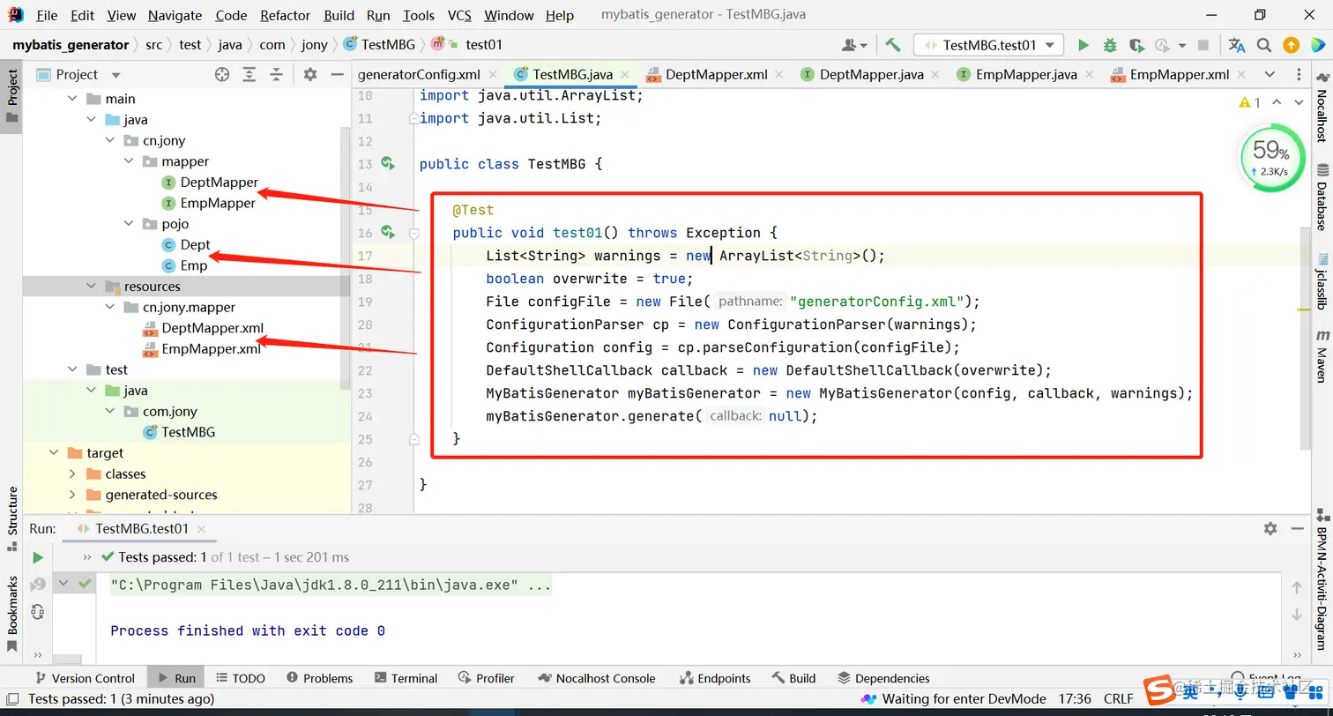Click warning indicator in editor top-right

tap(1250, 102)
